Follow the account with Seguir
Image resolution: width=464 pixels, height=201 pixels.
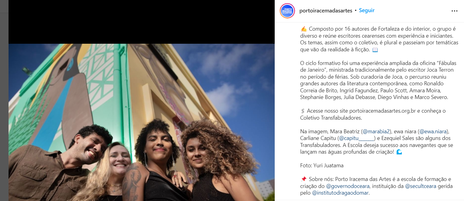366,10
